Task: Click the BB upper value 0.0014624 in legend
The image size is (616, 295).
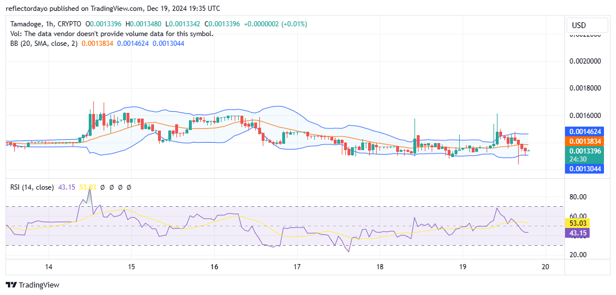Action: click(x=133, y=44)
